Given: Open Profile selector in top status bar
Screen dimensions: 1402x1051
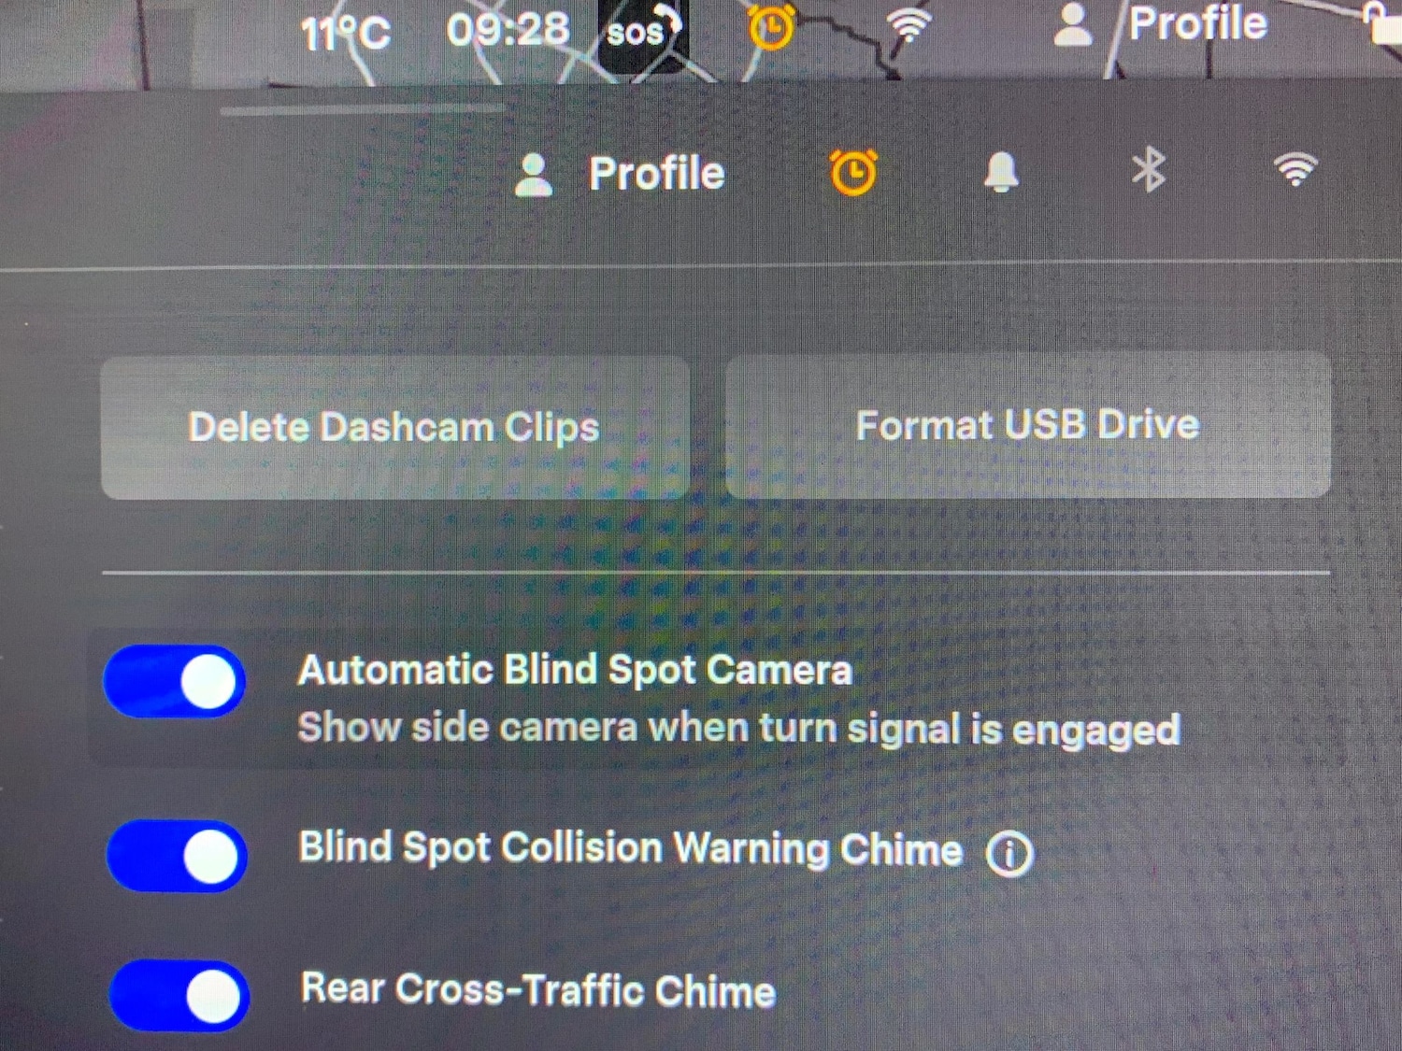Looking at the screenshot, I should click(x=1160, y=24).
